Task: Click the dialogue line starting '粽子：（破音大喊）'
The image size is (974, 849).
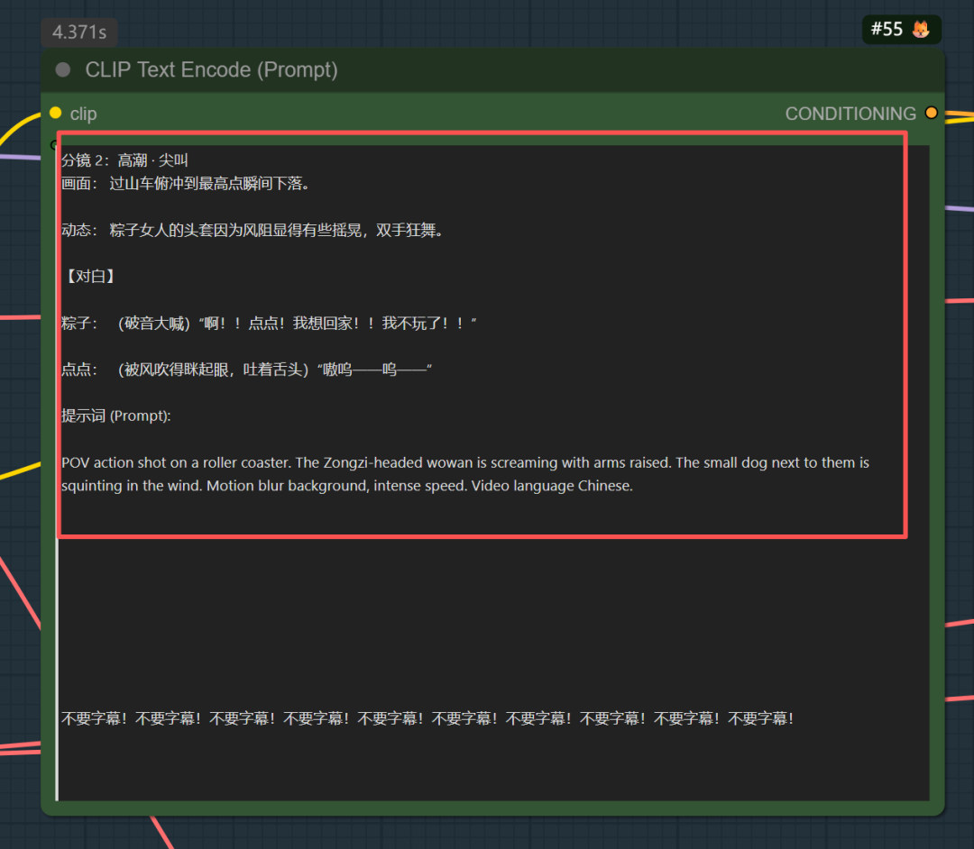Action: point(269,323)
